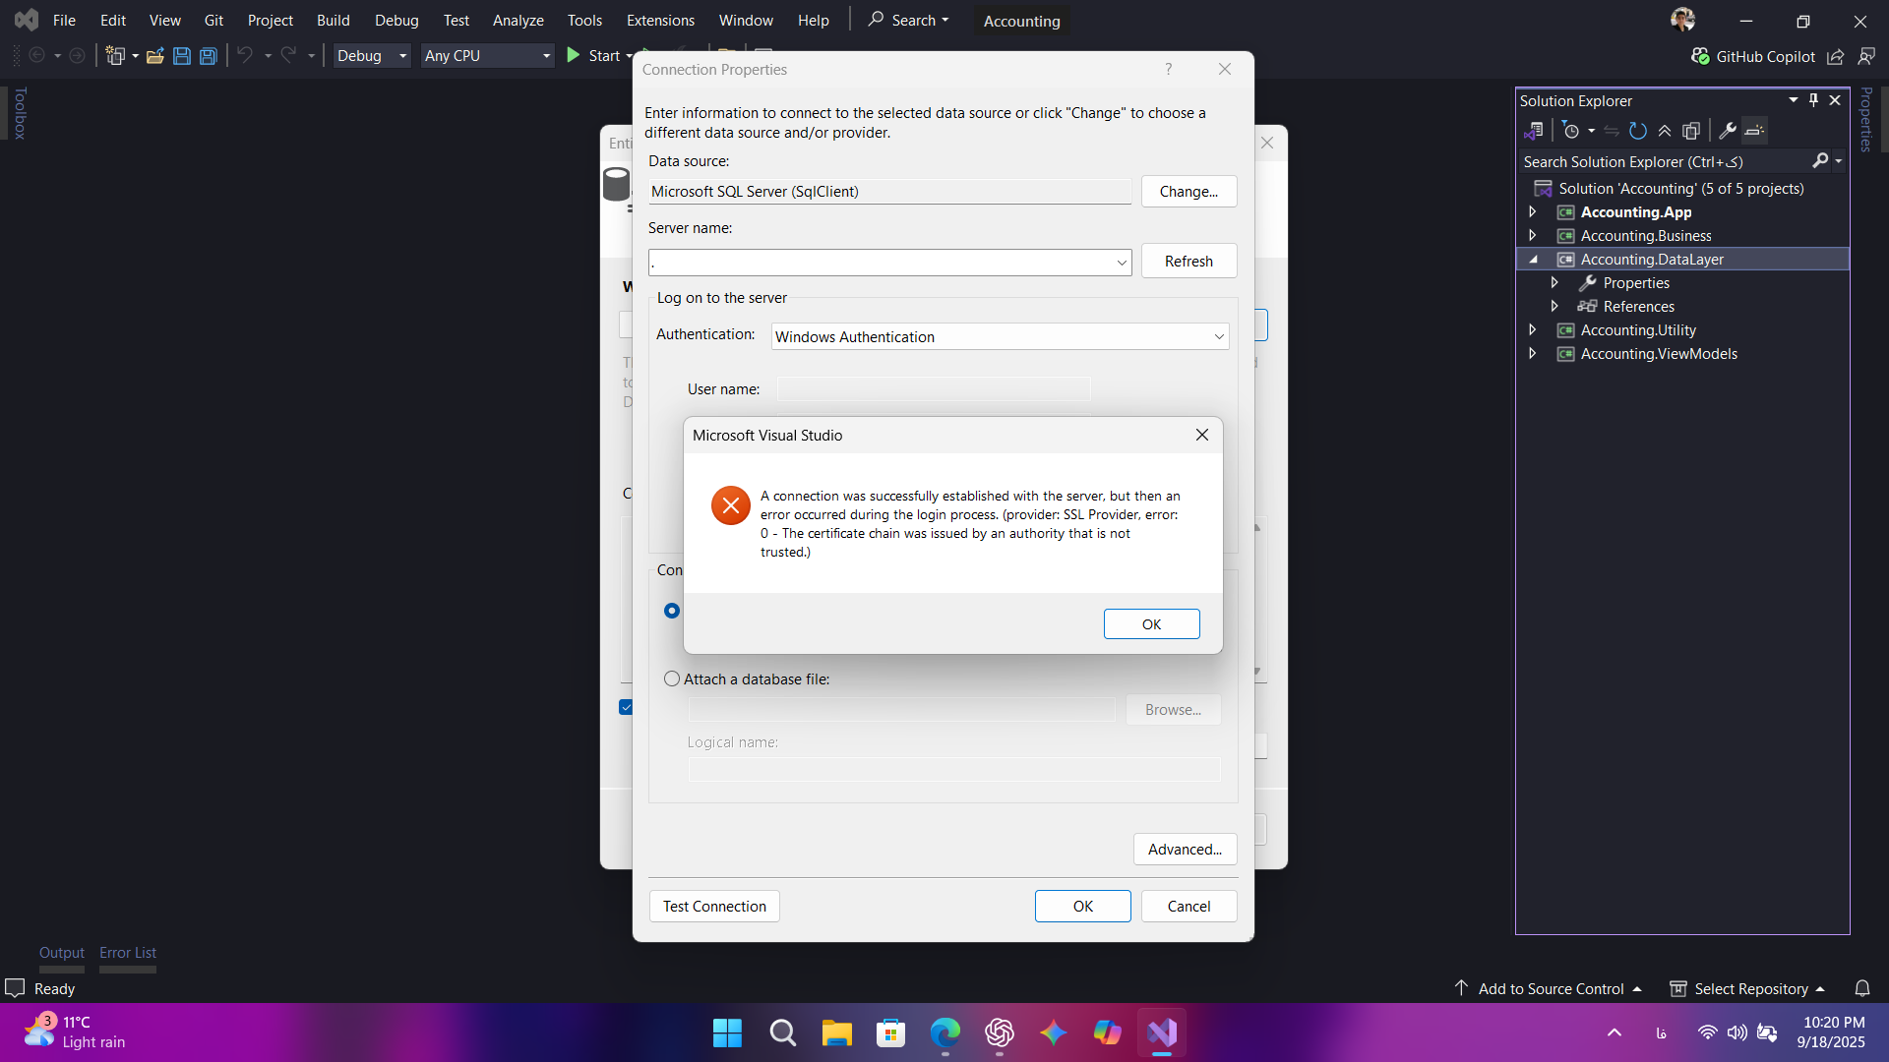Open the Properties side tab

click(1865, 119)
